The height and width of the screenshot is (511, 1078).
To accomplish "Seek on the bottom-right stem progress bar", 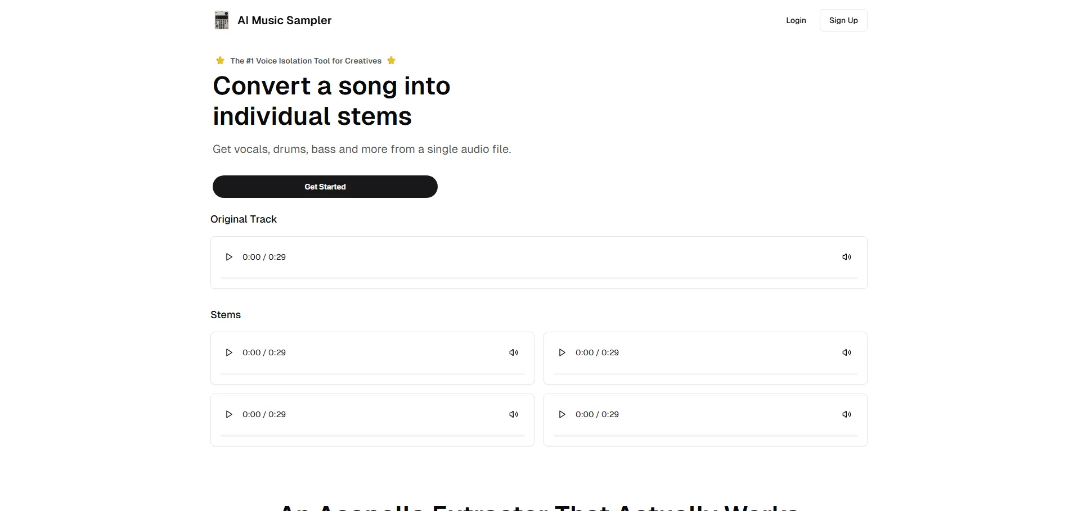I will click(x=705, y=435).
